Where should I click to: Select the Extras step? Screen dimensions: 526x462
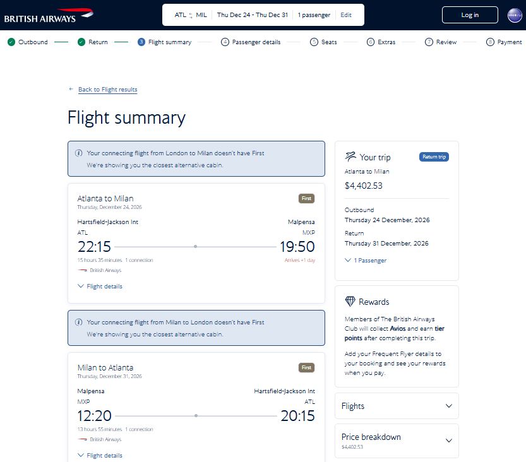tap(381, 42)
